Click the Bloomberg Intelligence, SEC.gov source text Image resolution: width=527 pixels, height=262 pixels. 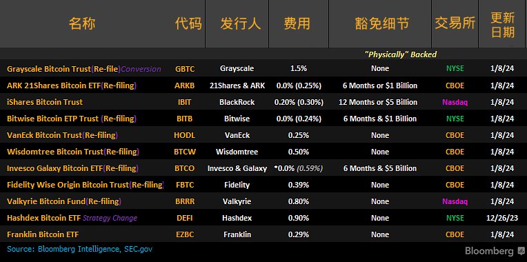point(95,249)
